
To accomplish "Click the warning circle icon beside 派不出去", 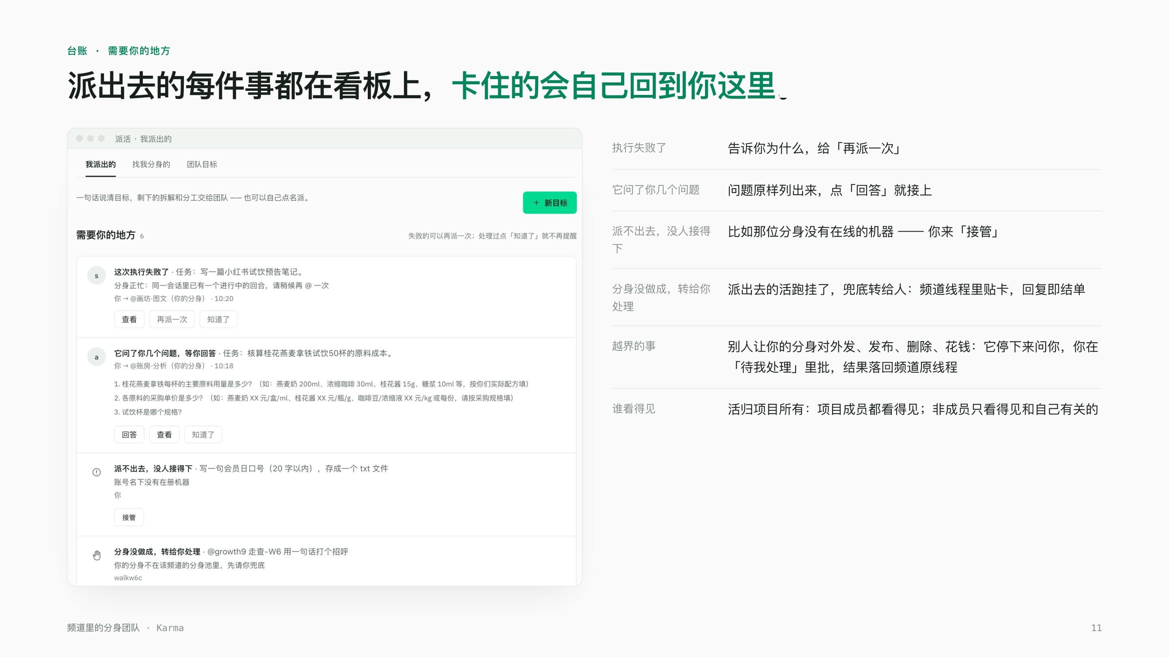I will 96,472.
